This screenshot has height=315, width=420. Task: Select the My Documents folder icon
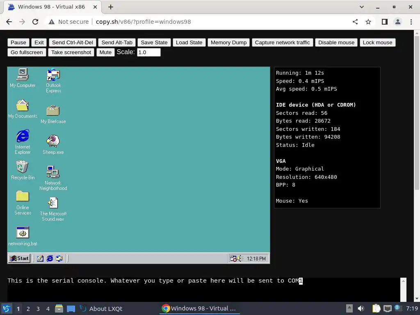click(23, 109)
